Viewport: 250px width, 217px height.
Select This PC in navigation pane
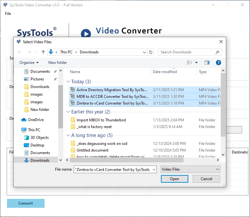click(x=34, y=130)
